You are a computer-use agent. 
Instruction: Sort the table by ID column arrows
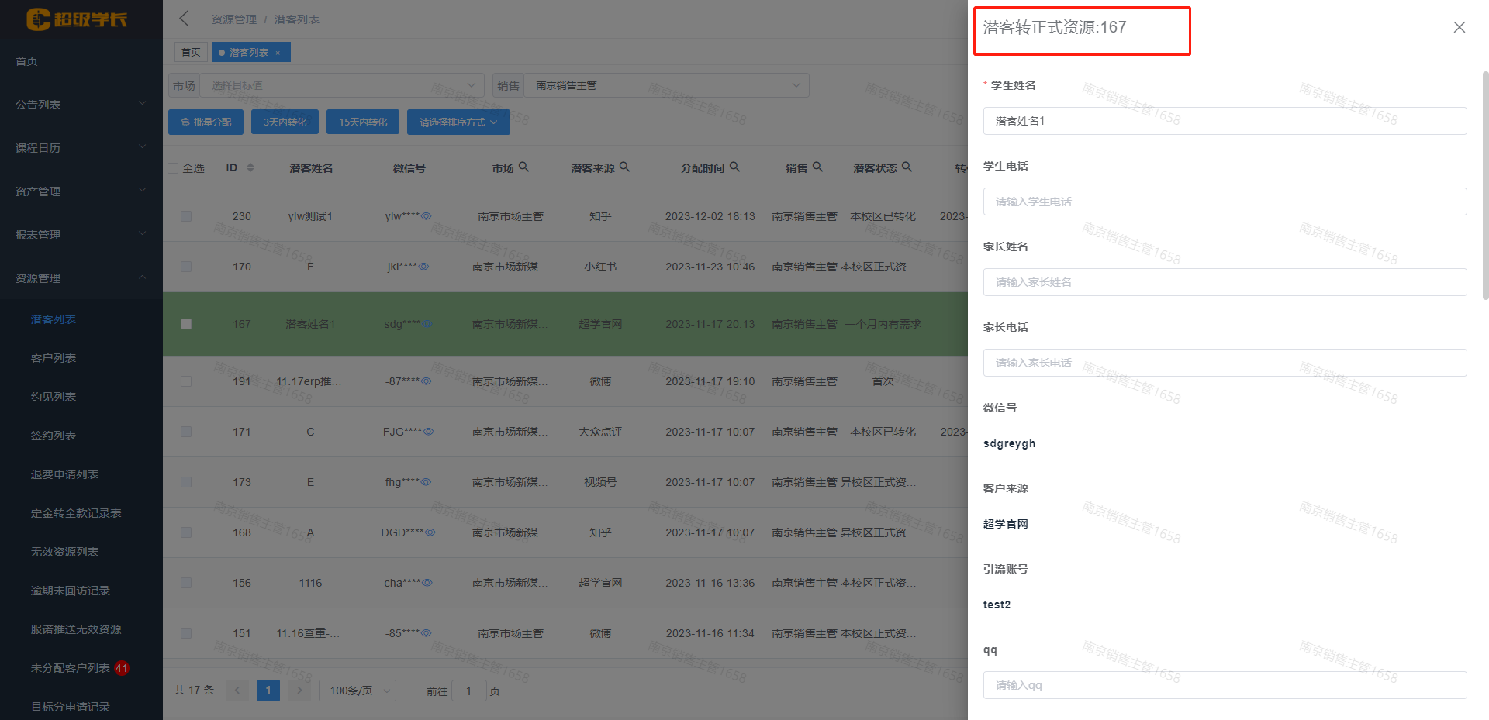(x=250, y=167)
